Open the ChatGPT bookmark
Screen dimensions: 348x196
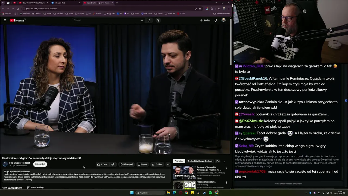(x=37, y=13)
